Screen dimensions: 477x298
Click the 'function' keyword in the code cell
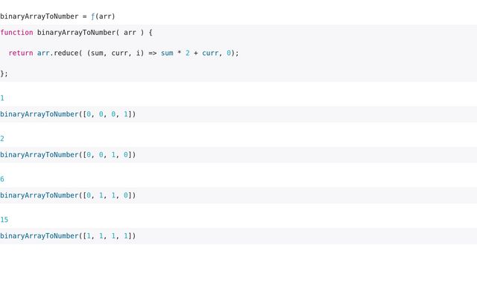click(16, 32)
